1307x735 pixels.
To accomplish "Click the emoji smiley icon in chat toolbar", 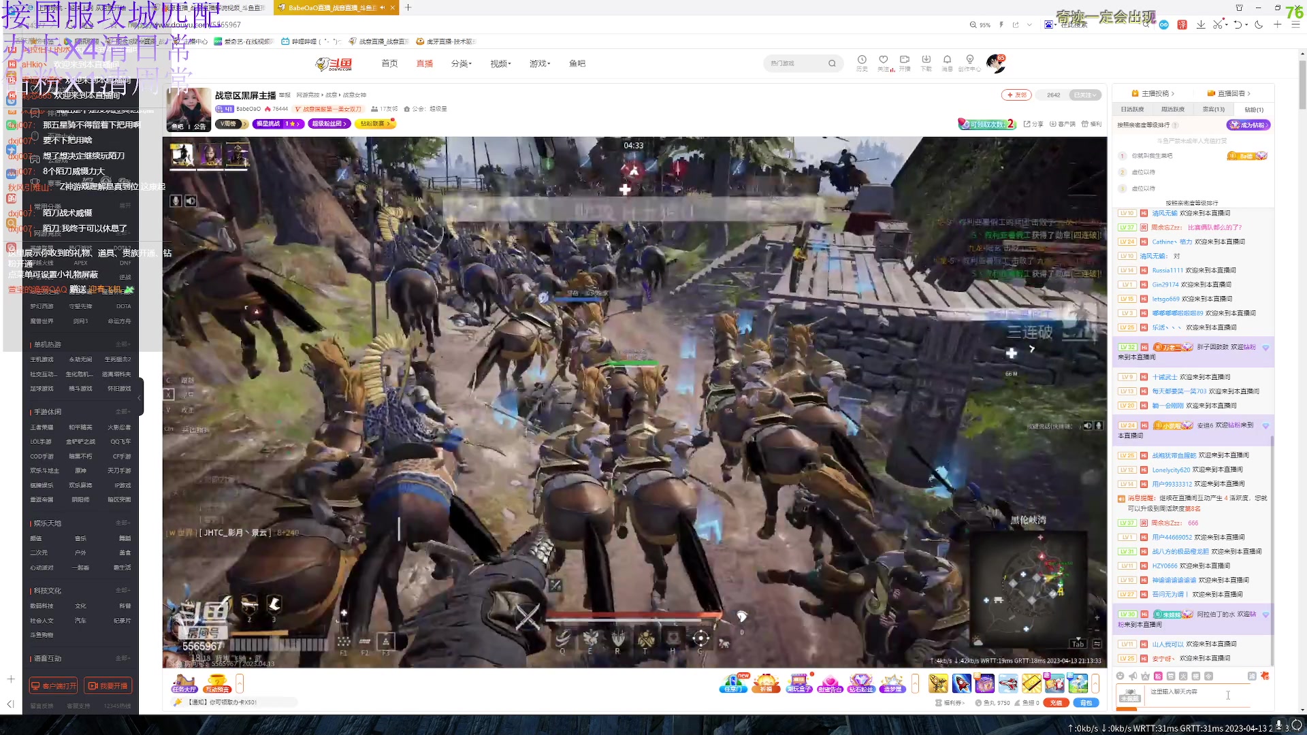I will tap(1120, 676).
